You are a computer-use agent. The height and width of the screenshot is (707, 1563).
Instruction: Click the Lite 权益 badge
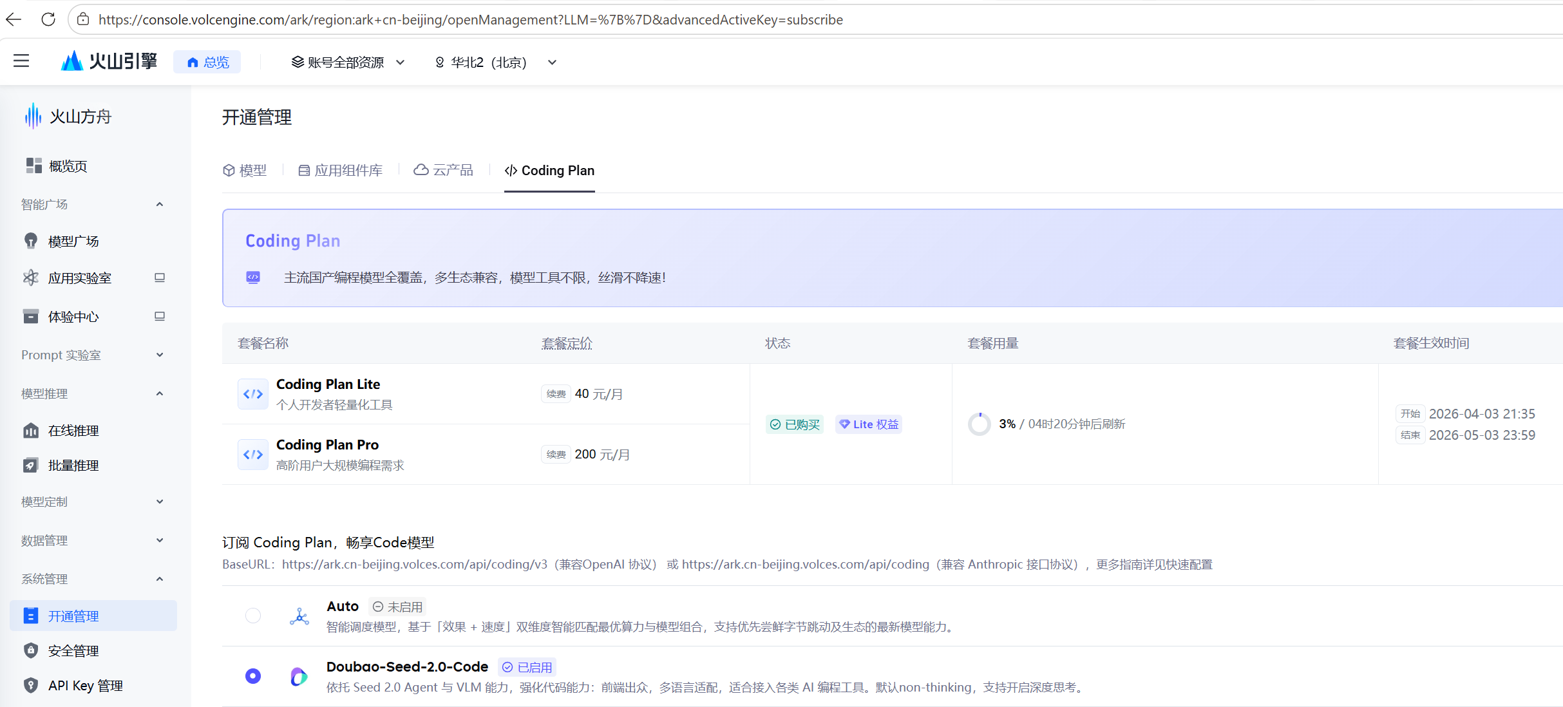coord(869,424)
